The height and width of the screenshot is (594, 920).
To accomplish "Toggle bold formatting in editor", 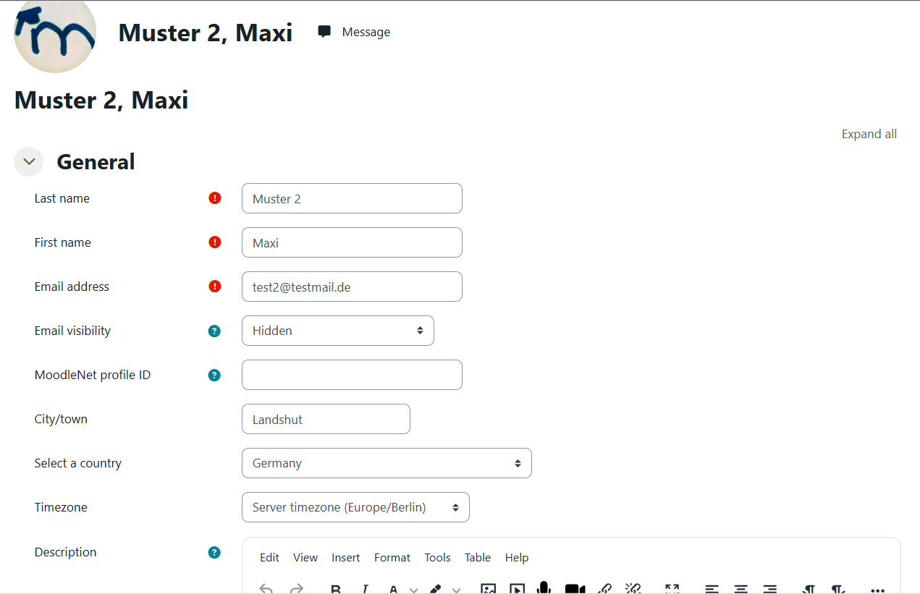I will coord(335,589).
